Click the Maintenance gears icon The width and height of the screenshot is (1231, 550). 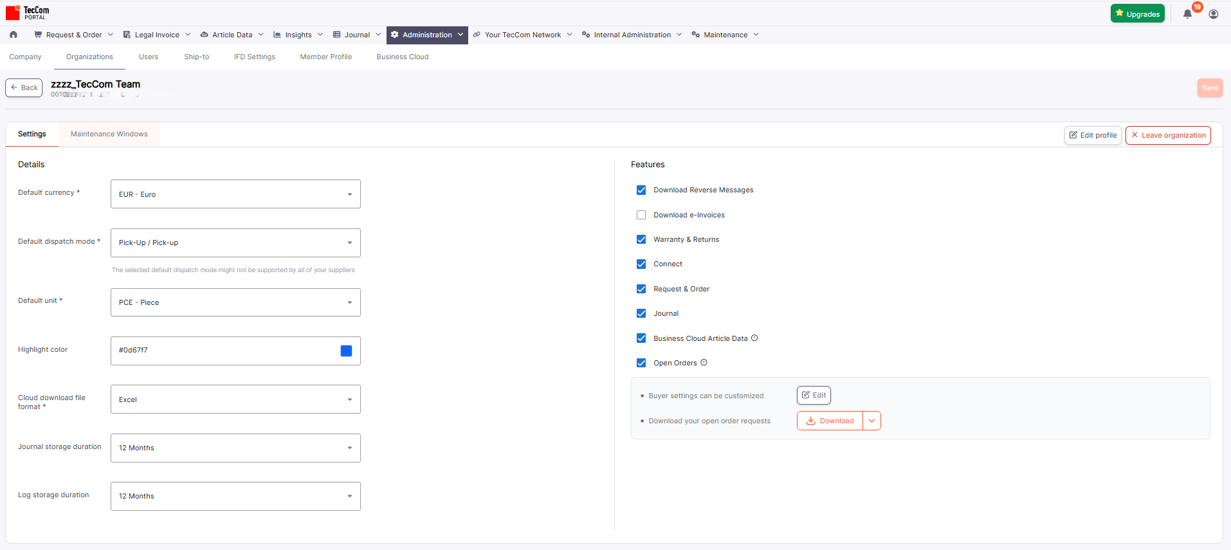click(x=696, y=35)
